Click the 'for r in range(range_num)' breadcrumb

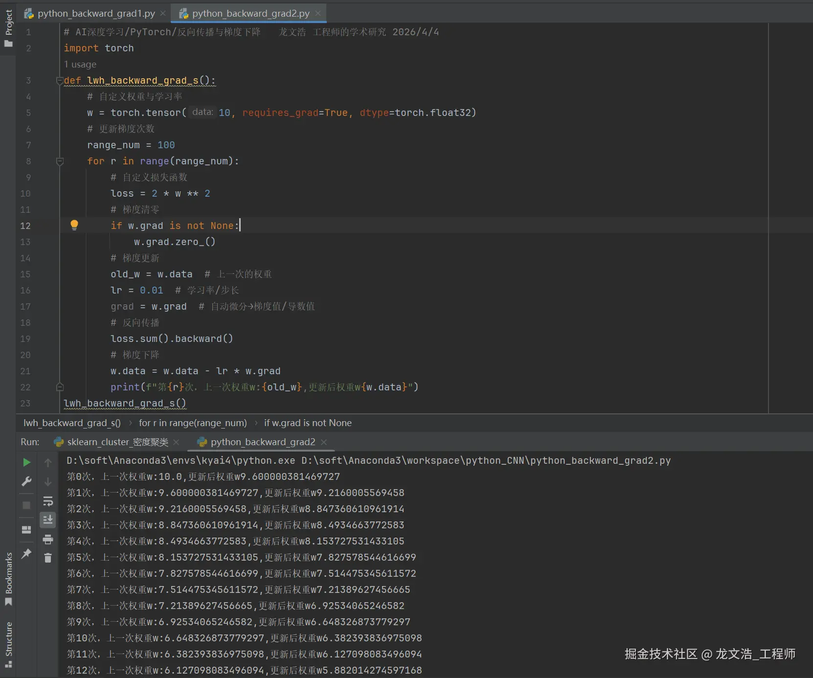(x=193, y=423)
